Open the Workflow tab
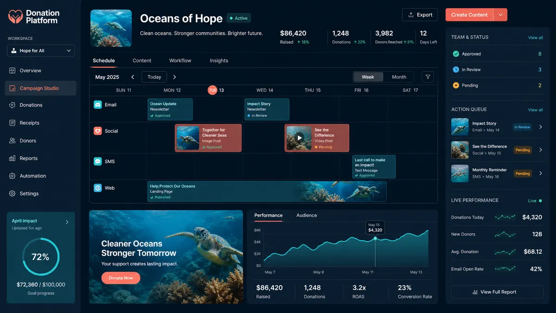 tap(180, 61)
